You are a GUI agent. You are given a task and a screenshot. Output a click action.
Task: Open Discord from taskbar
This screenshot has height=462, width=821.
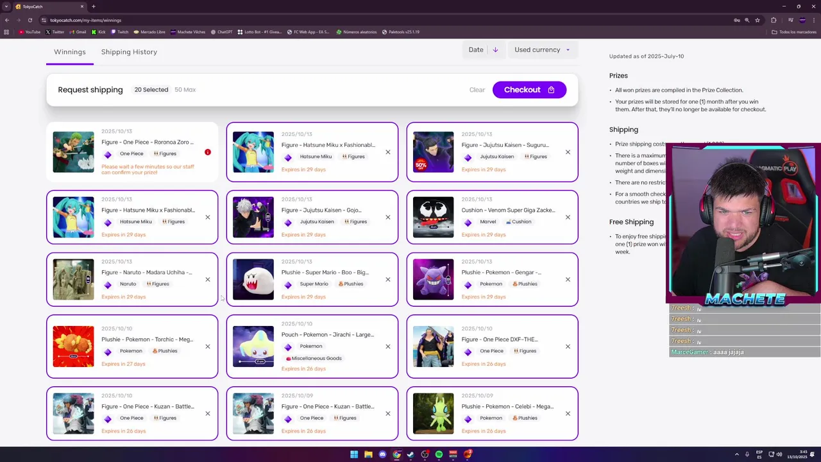pos(382,454)
